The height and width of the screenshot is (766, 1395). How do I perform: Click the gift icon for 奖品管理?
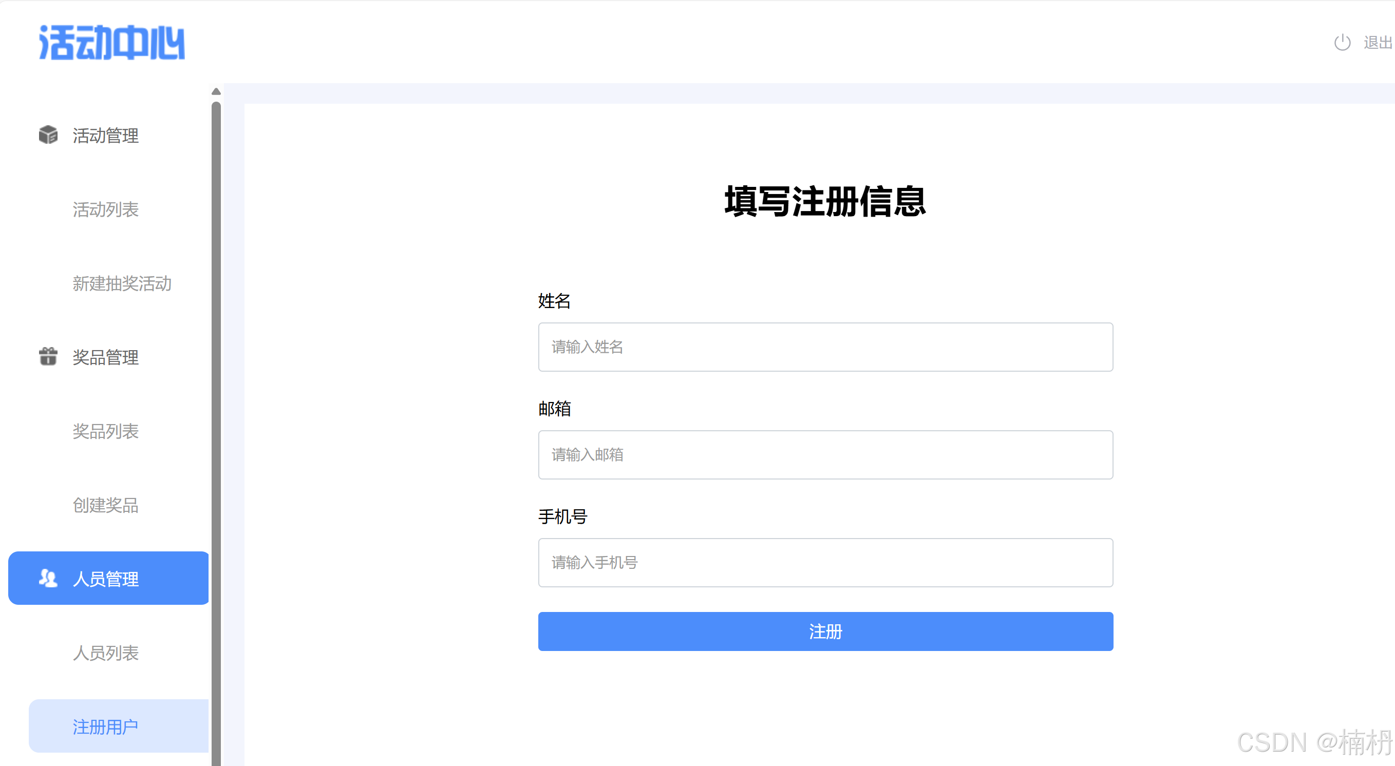pyautogui.click(x=48, y=356)
